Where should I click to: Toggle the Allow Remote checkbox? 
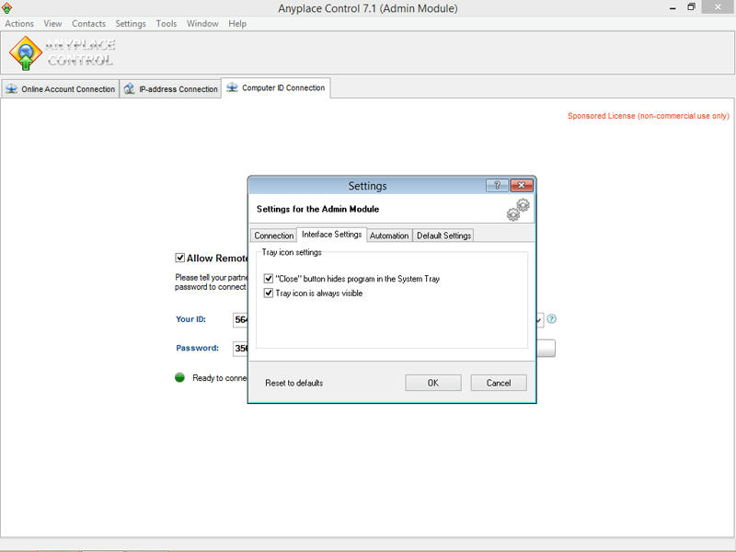(x=179, y=258)
